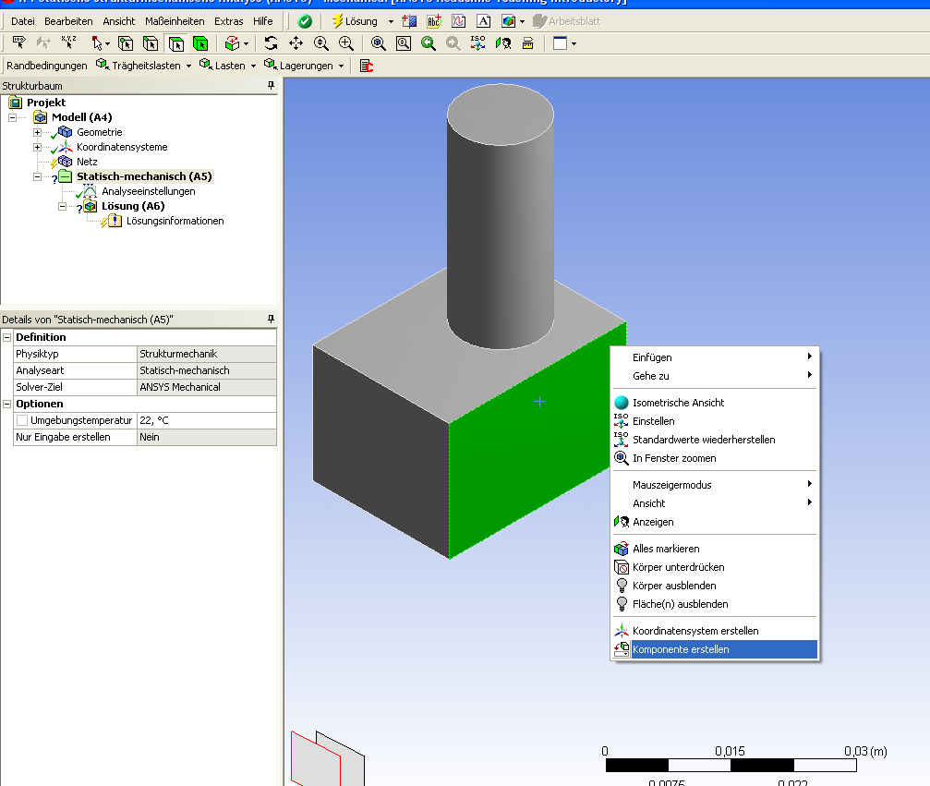The height and width of the screenshot is (786, 930).
Task: Click the green checkmark toolbar icon
Action: (305, 21)
